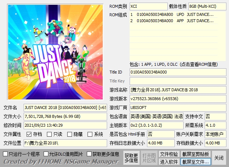
Task: Click the 文件校验 button
Action: [x=169, y=154]
